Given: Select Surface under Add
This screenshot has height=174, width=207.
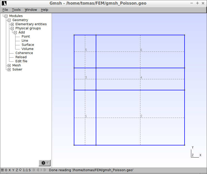Looking at the screenshot, I should click(28, 45).
